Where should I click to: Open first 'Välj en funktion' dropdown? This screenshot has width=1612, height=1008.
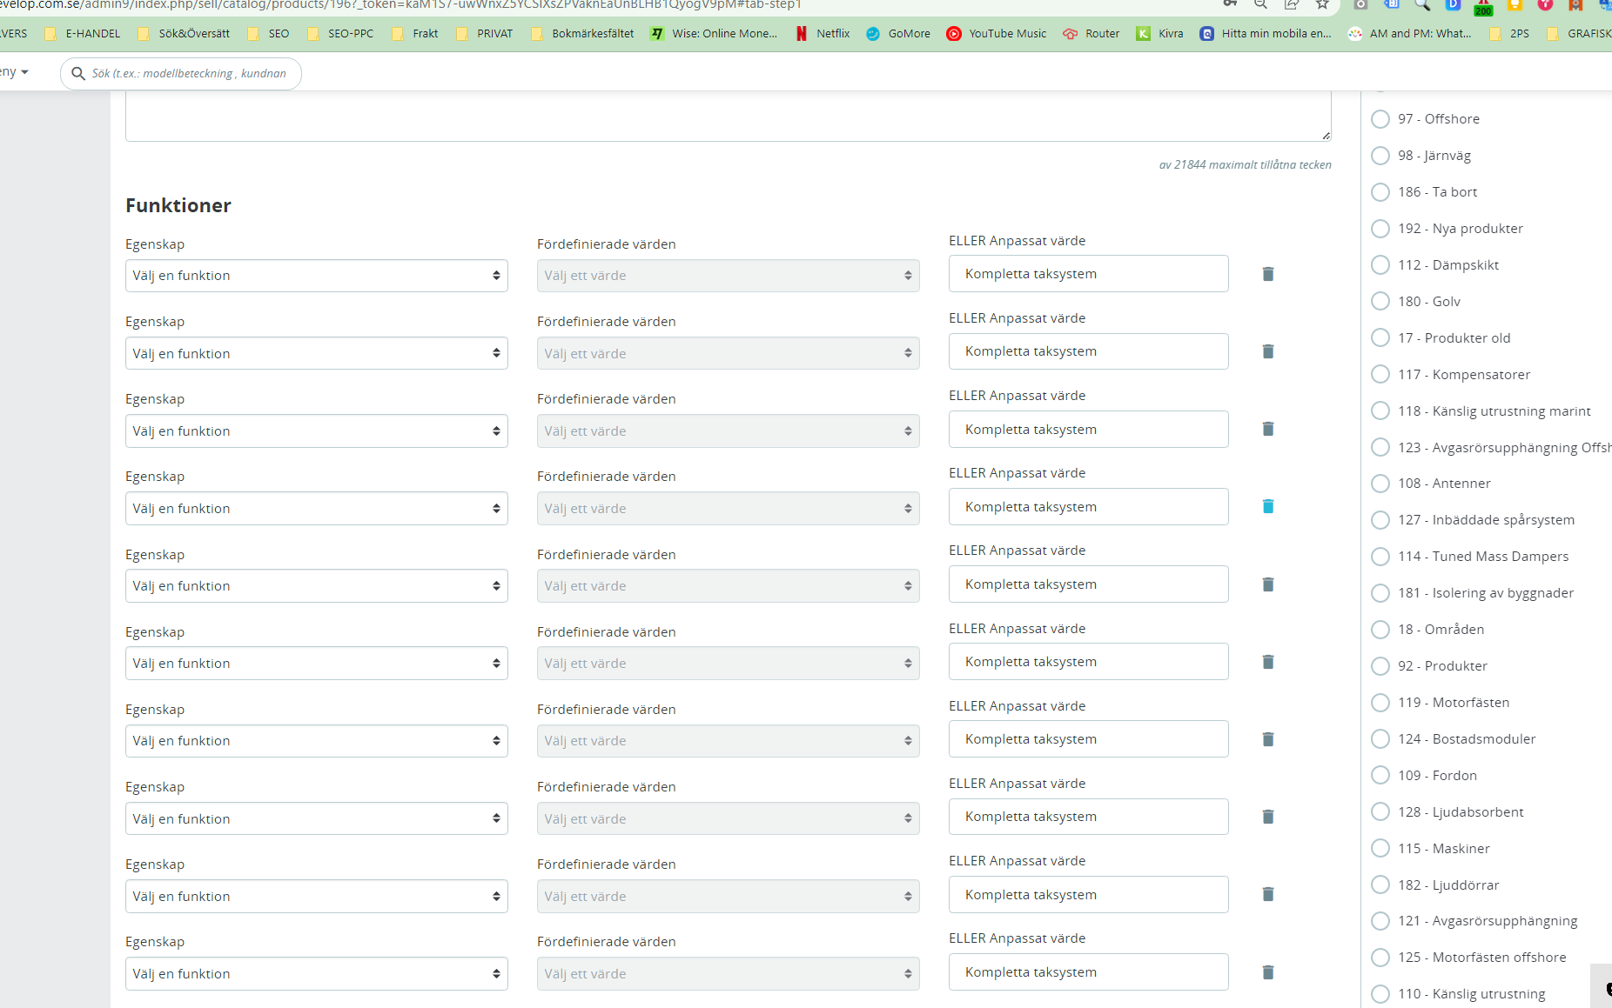point(317,276)
